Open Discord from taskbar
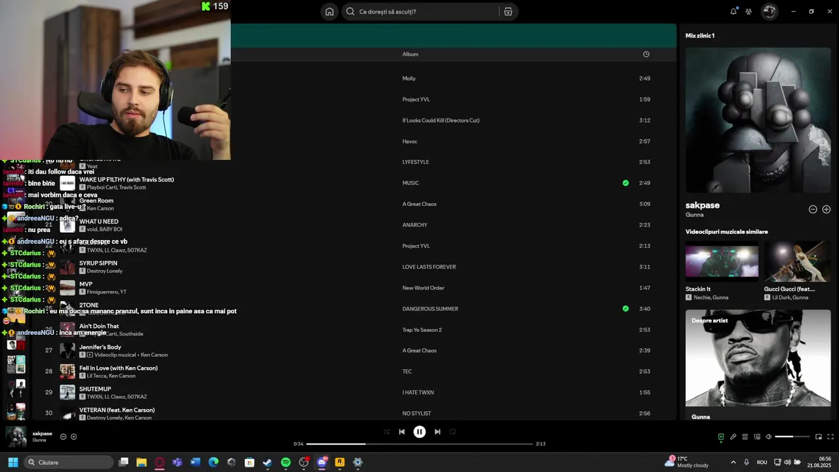 click(322, 462)
